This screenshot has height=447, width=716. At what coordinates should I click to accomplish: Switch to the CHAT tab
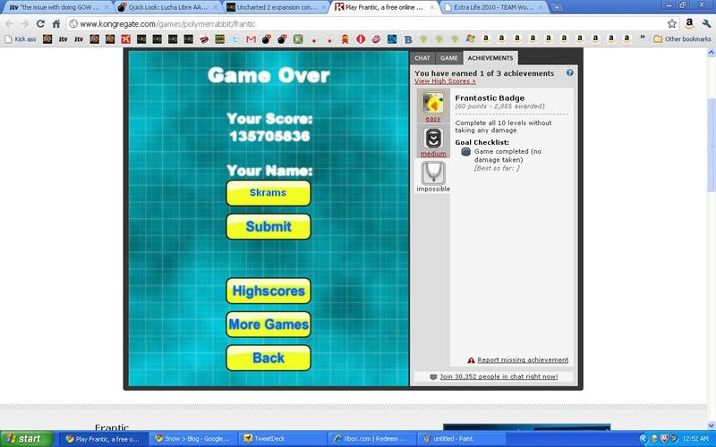[x=422, y=58]
